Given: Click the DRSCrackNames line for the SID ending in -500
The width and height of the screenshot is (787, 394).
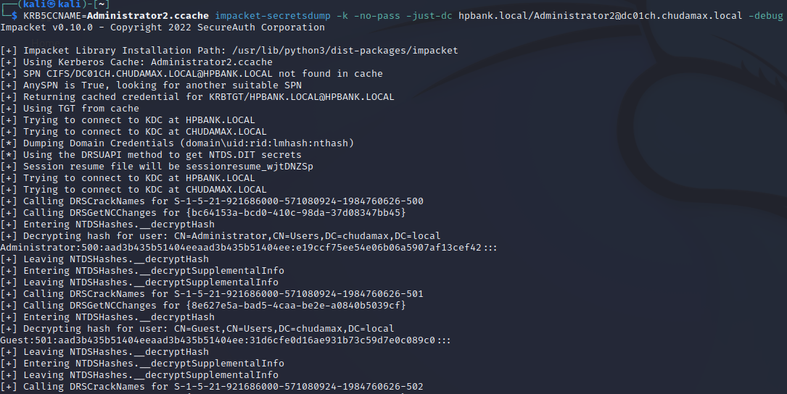Looking at the screenshot, I should pos(211,201).
